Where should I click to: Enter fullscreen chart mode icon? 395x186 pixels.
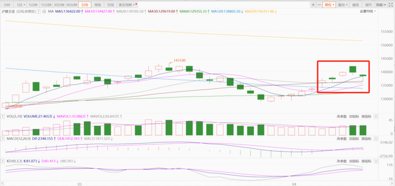click(391, 5)
